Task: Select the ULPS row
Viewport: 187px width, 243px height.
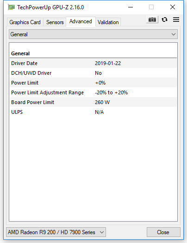Action: [x=93, y=112]
